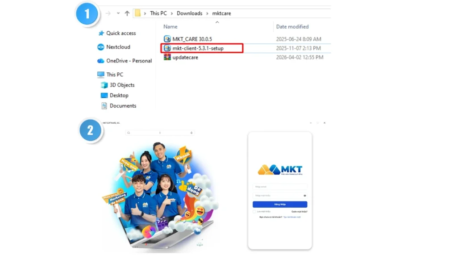Toggle password visibility eye icon

pyautogui.click(x=305, y=196)
